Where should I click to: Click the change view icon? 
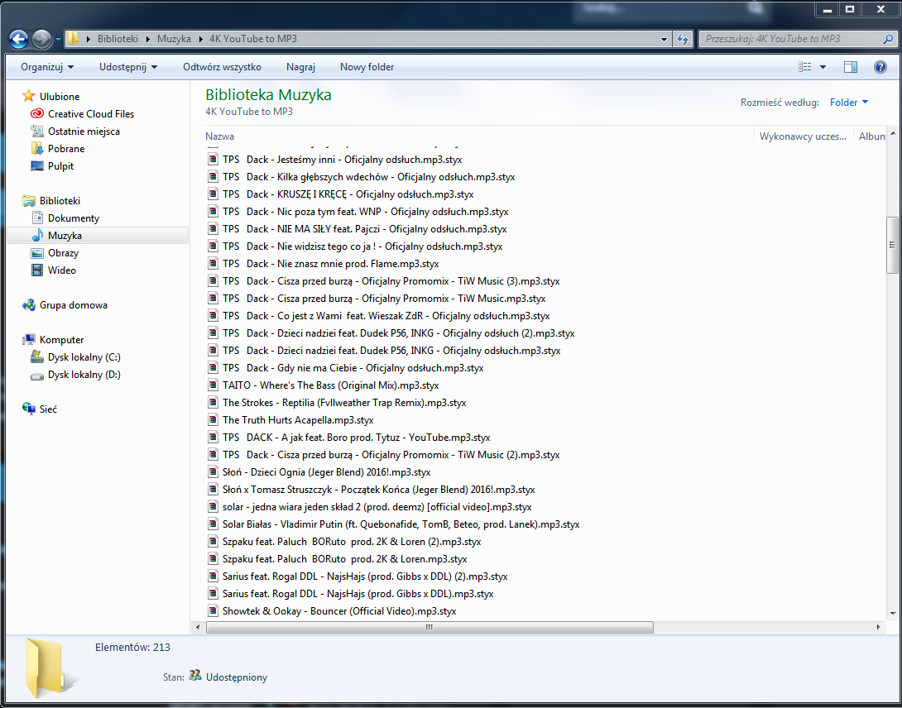click(805, 67)
